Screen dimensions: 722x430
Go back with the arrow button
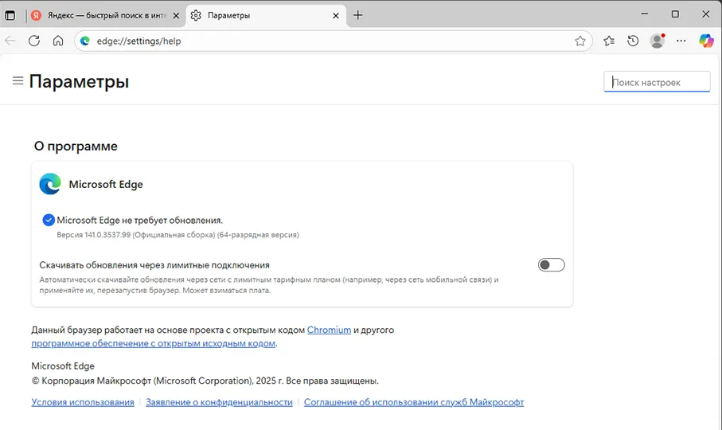click(x=10, y=41)
